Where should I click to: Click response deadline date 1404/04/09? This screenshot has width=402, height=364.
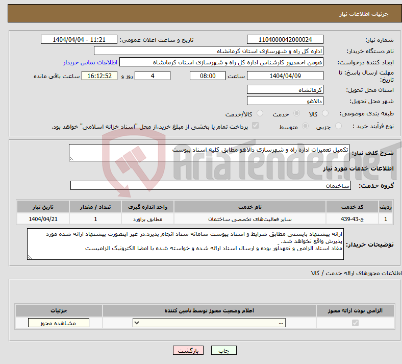(x=285, y=76)
